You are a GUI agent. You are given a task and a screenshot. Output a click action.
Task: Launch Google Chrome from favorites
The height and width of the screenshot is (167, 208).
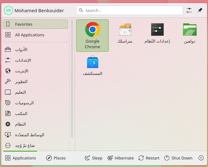pos(92,35)
